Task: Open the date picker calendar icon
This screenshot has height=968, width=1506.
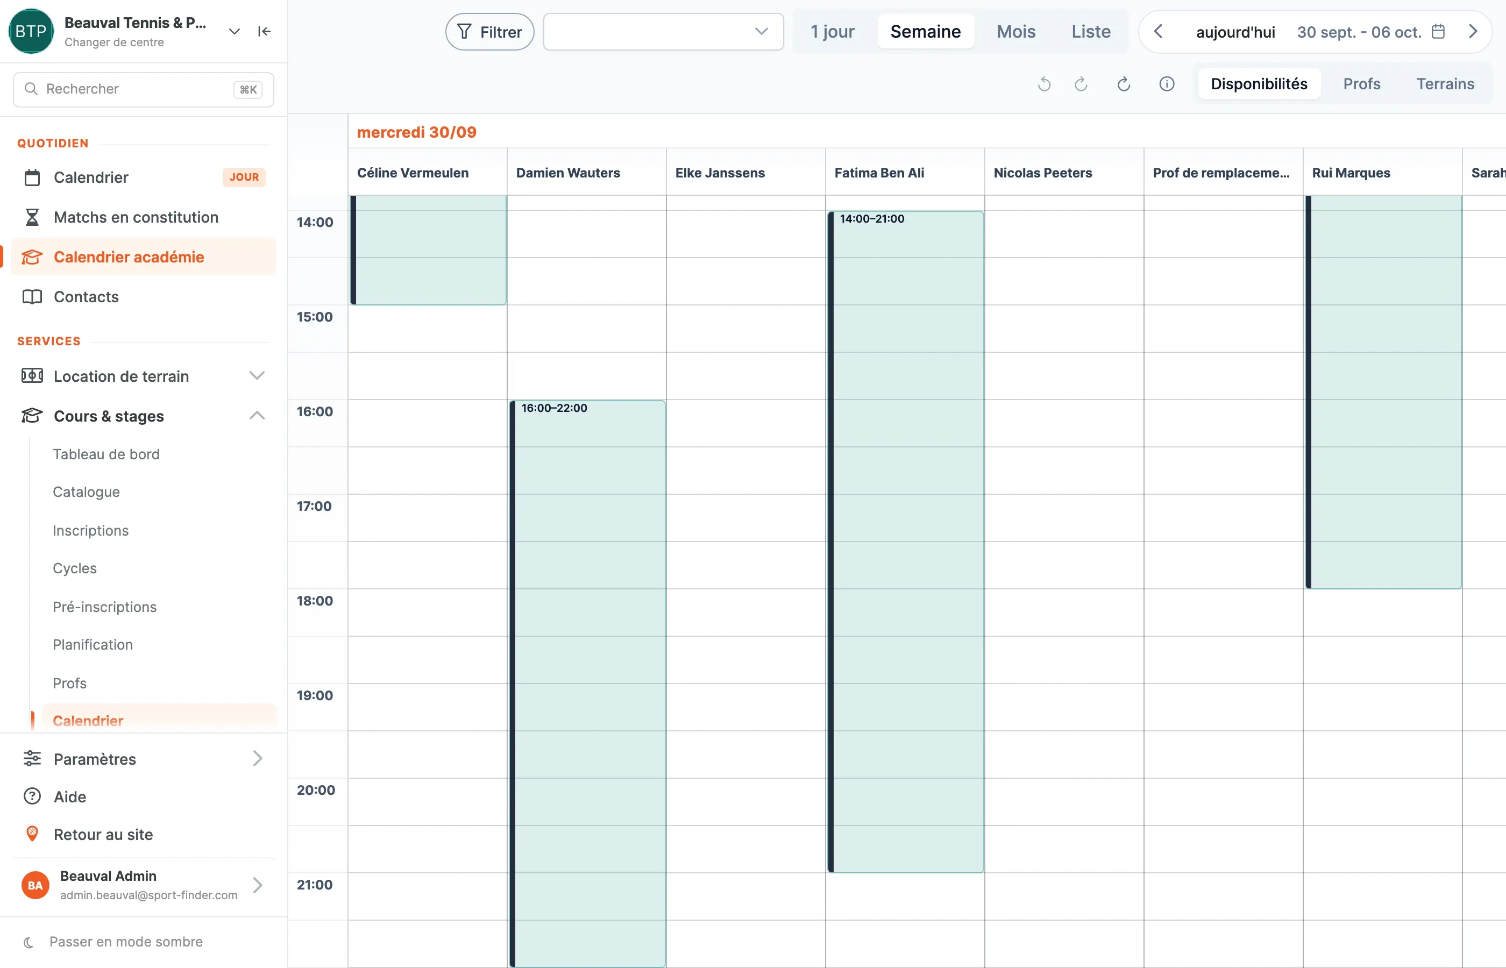Action: click(1438, 31)
